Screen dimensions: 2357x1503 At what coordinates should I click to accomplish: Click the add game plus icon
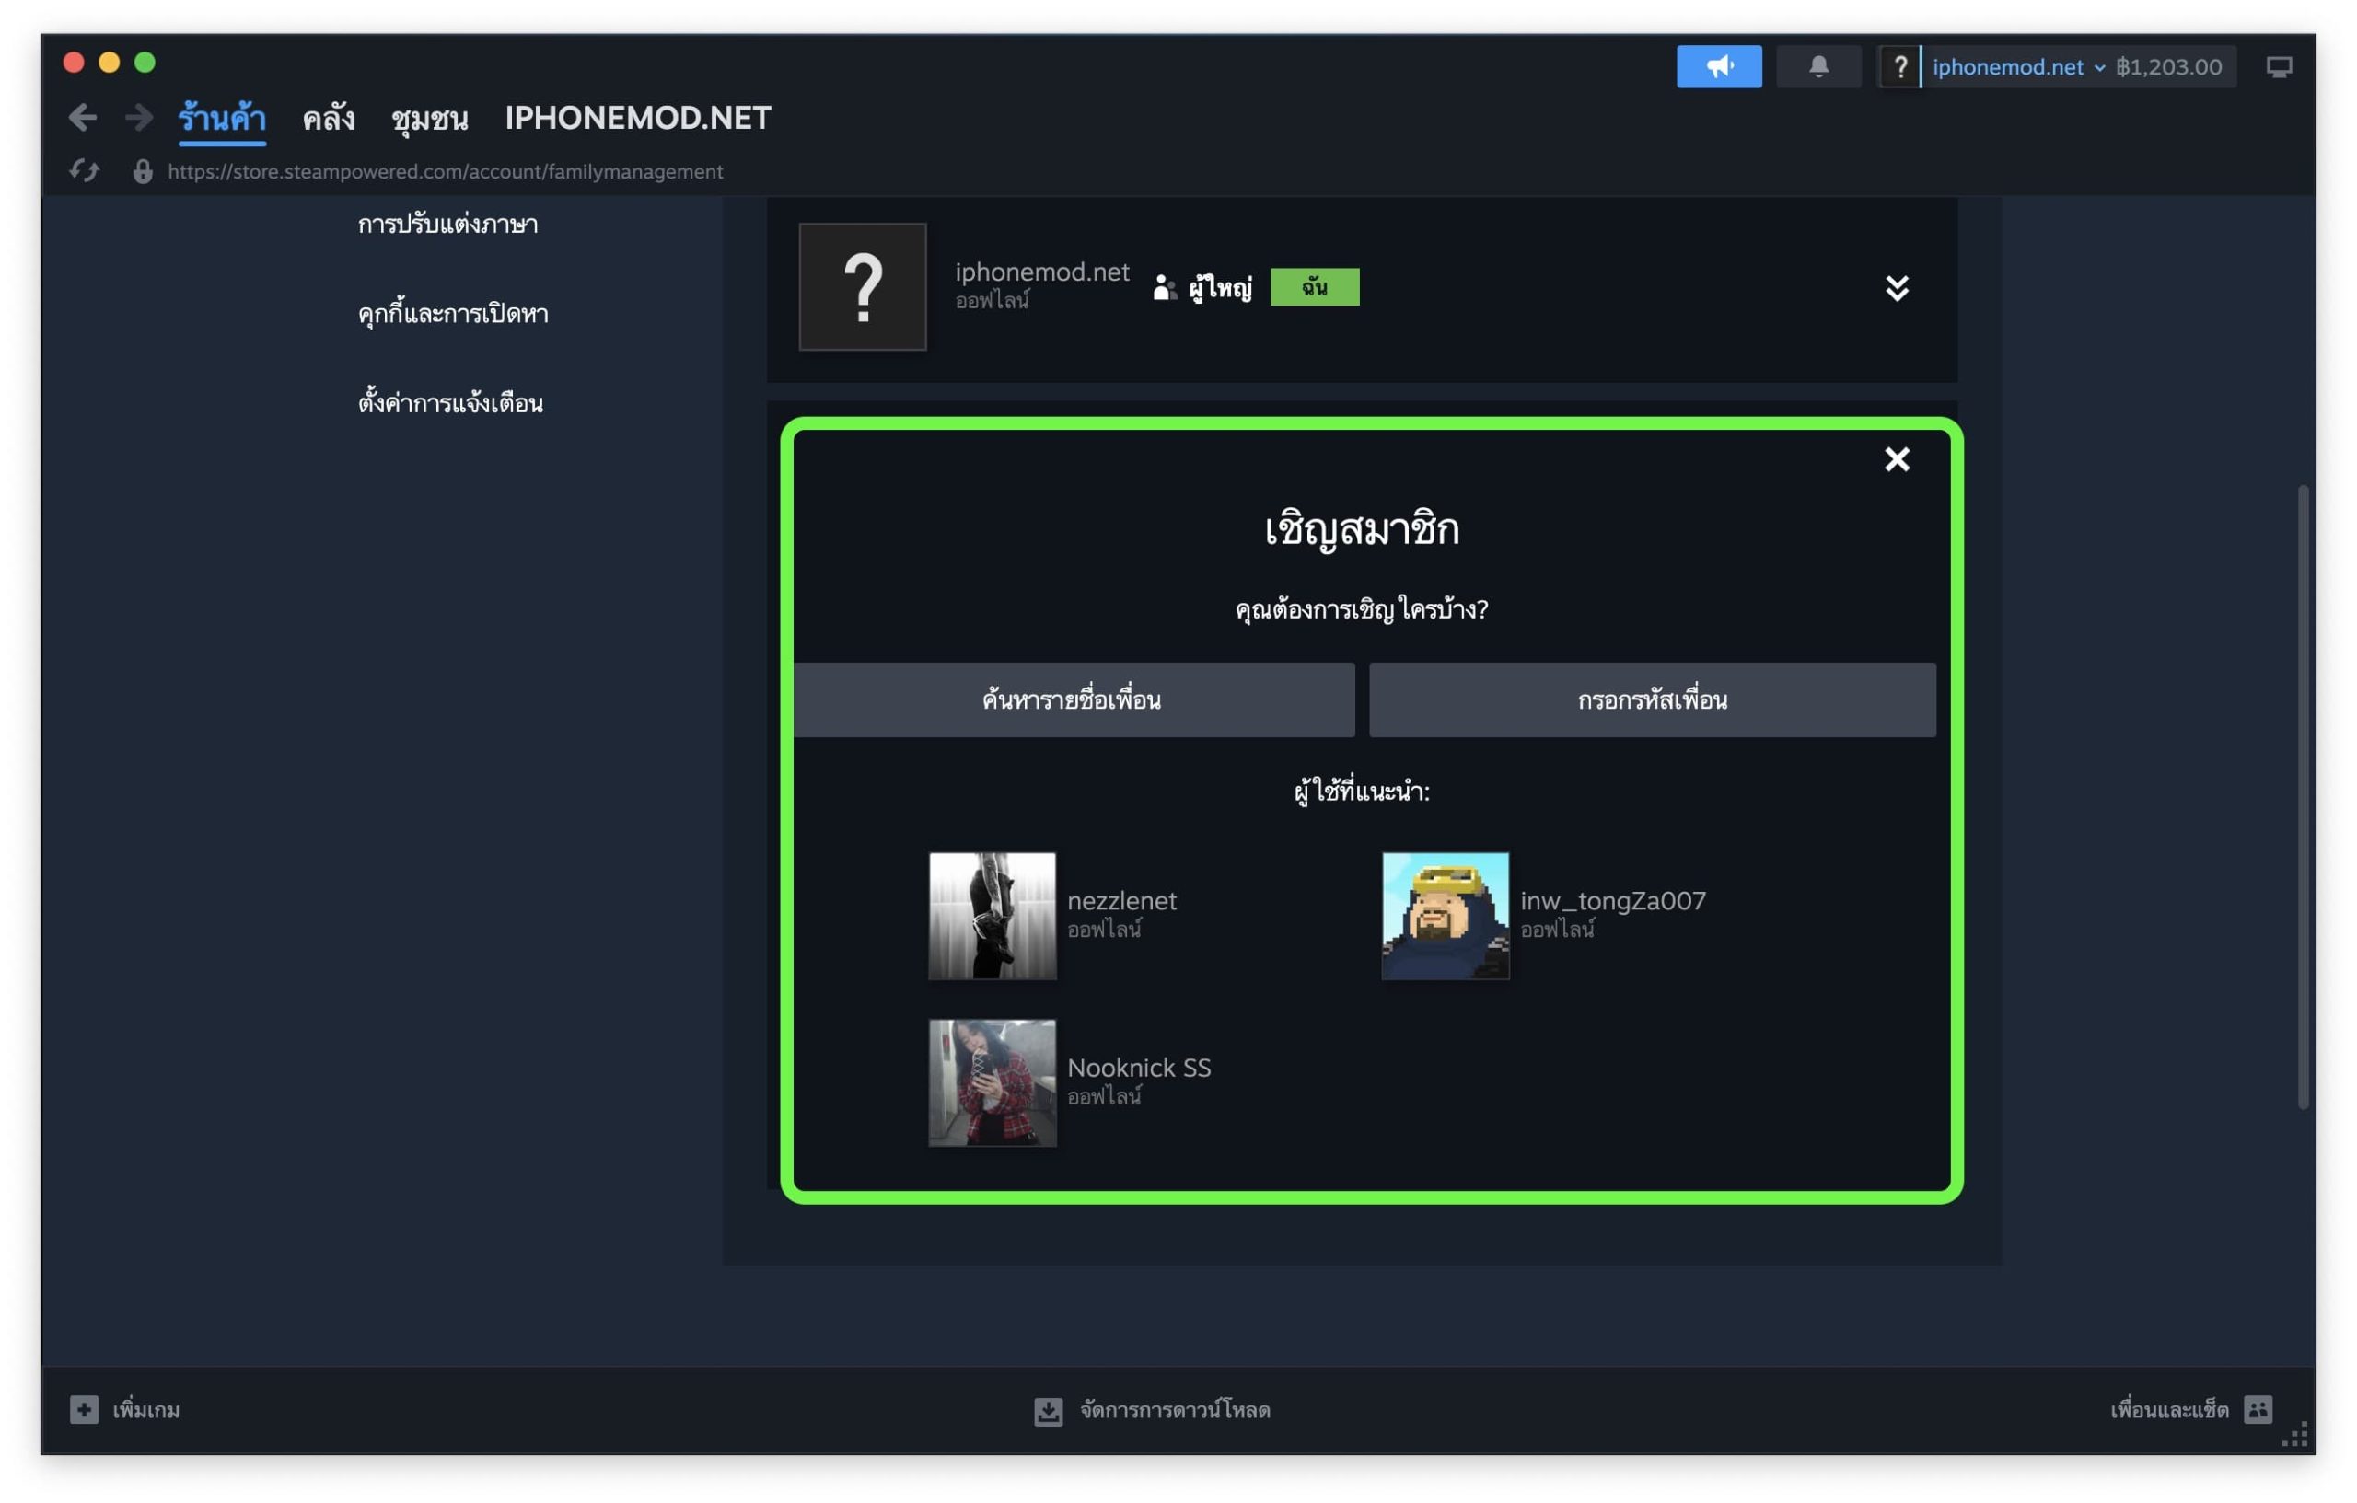pyautogui.click(x=84, y=1409)
